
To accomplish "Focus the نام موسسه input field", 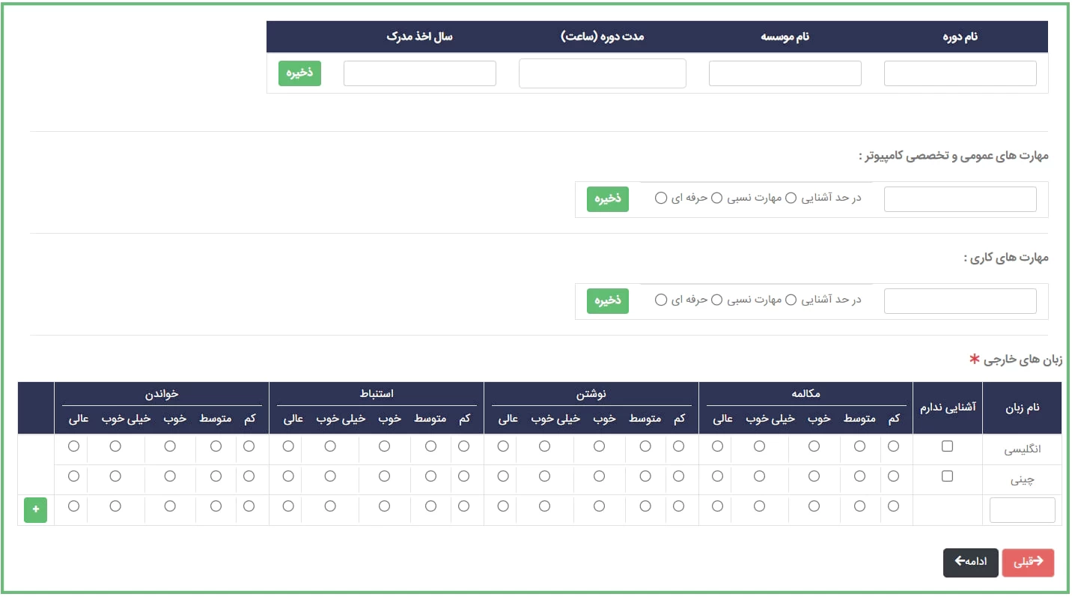I will pyautogui.click(x=785, y=73).
